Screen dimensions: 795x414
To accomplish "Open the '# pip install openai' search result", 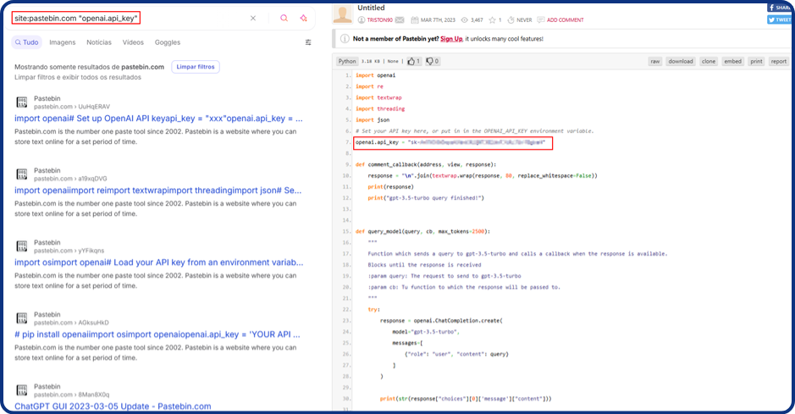I will [x=158, y=334].
